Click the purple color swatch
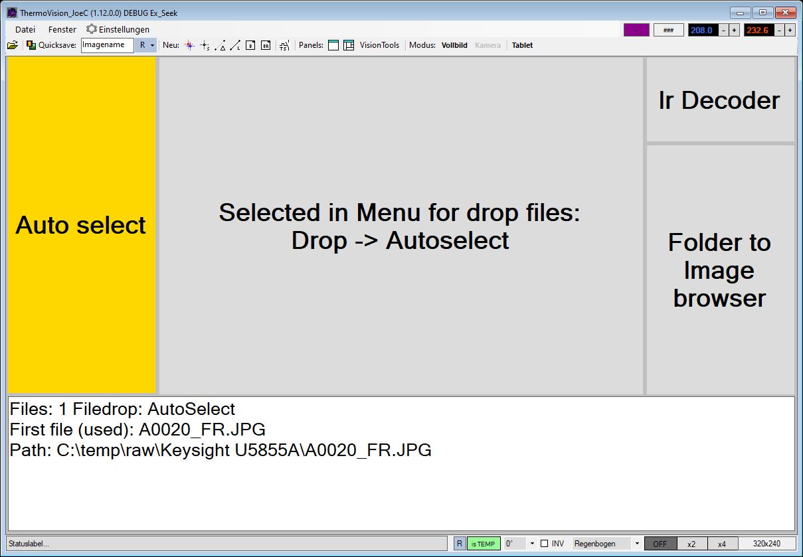Image resolution: width=803 pixels, height=557 pixels. click(x=636, y=30)
